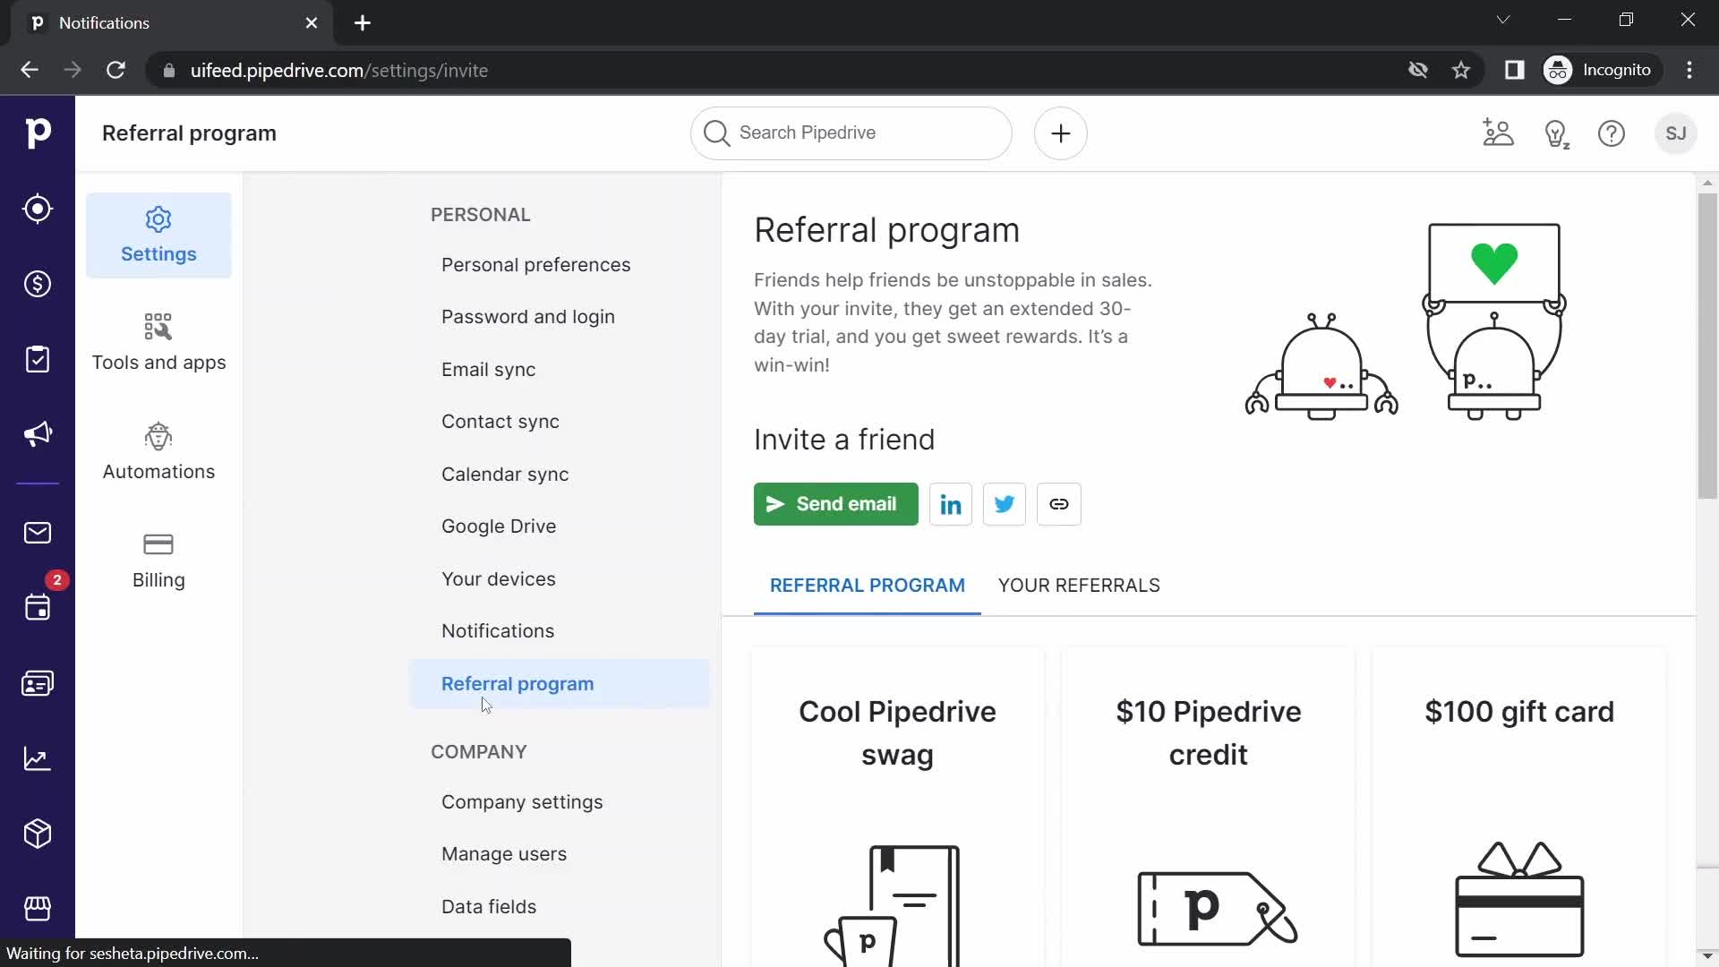Click the add new item plus button

coord(1061,133)
